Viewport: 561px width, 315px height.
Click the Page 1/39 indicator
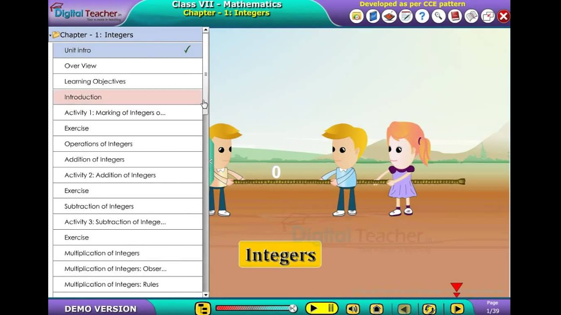point(493,307)
